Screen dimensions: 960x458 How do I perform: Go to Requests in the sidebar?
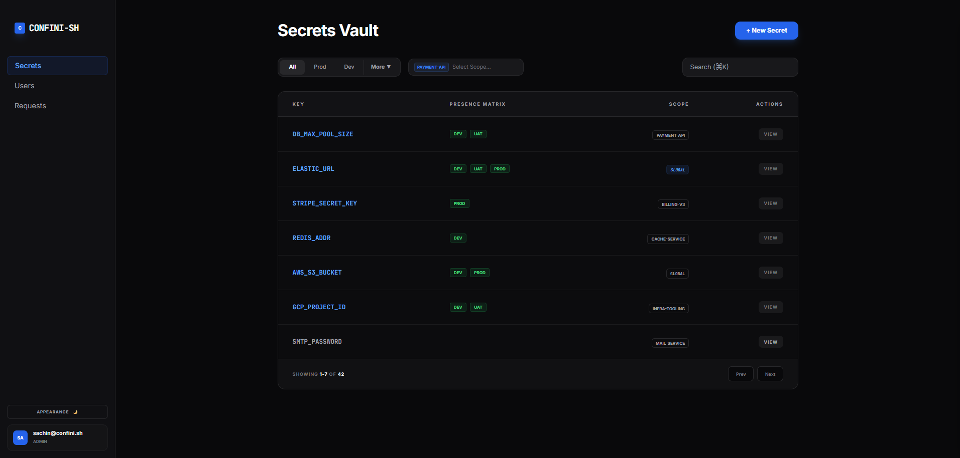pos(30,106)
